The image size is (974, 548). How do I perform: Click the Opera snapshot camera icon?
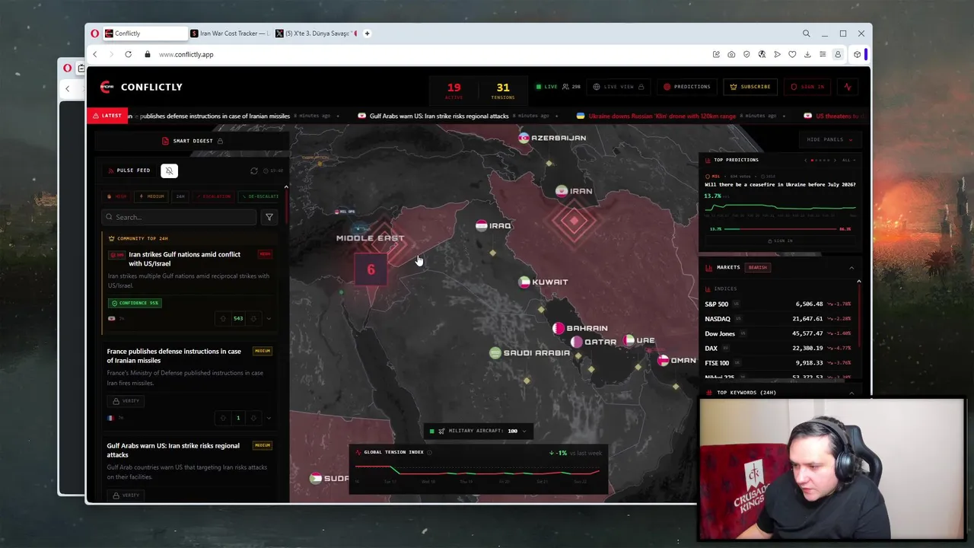point(731,55)
